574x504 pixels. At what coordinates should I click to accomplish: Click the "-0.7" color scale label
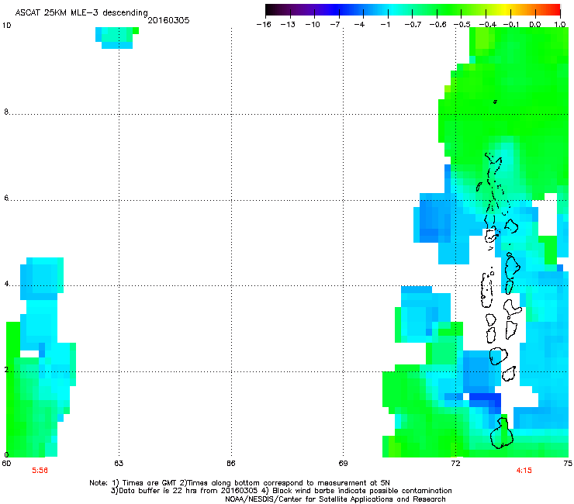(x=413, y=25)
